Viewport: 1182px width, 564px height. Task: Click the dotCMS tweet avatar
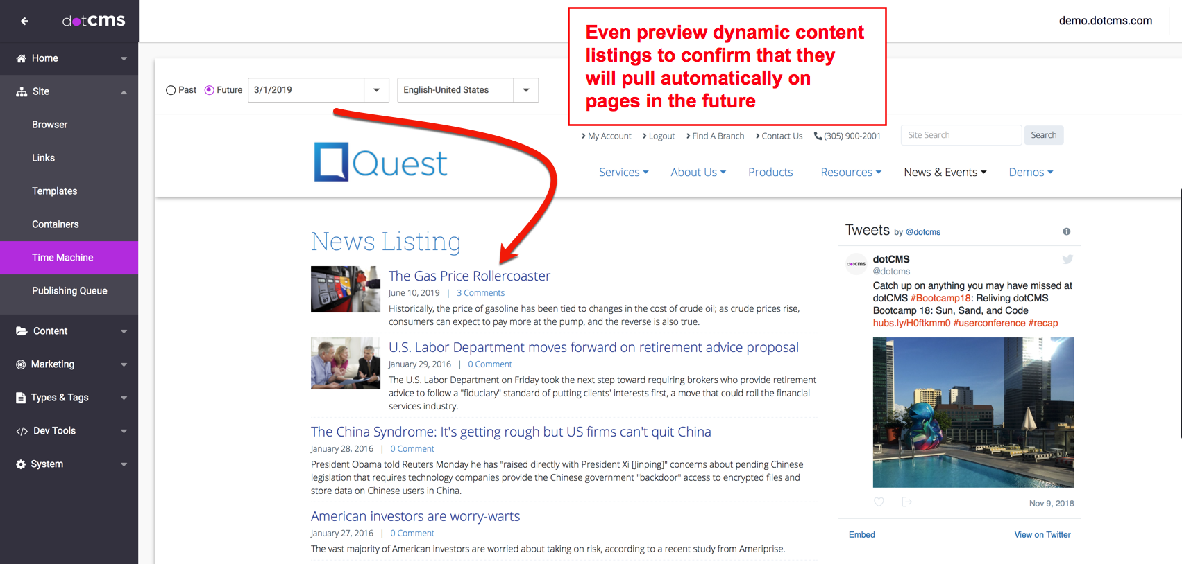[x=856, y=264]
